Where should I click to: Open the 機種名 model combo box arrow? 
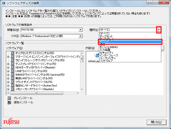point(81,30)
